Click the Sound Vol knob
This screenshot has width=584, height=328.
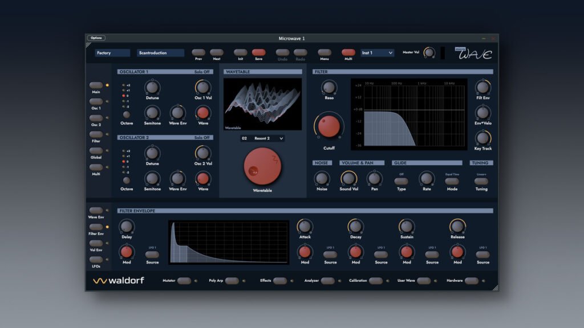pyautogui.click(x=348, y=178)
